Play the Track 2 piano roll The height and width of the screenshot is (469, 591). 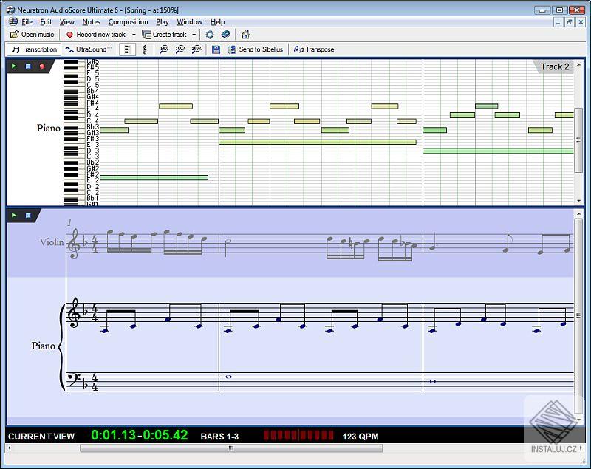point(13,66)
